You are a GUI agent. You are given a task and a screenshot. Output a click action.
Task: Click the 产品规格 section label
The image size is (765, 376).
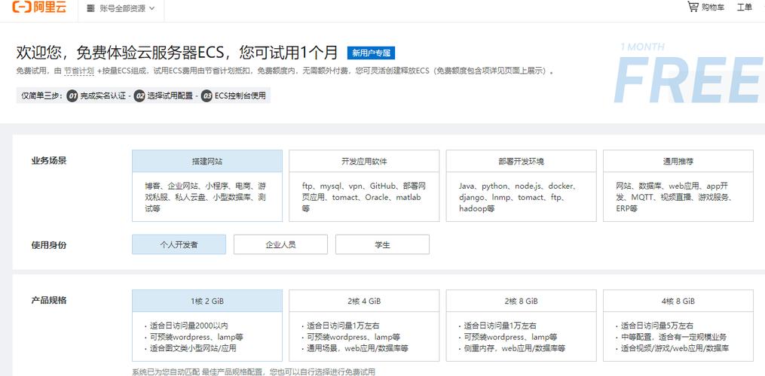point(49,300)
